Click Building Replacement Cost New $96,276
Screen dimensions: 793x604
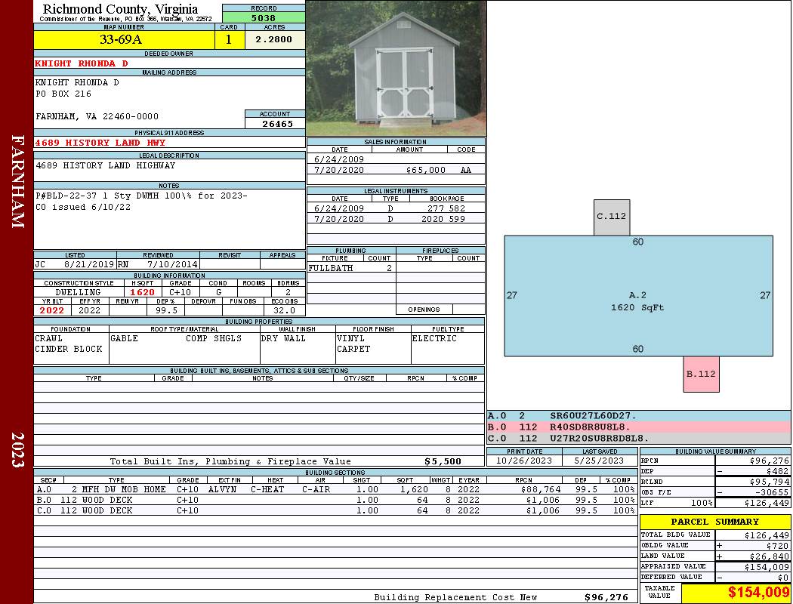[x=606, y=597]
